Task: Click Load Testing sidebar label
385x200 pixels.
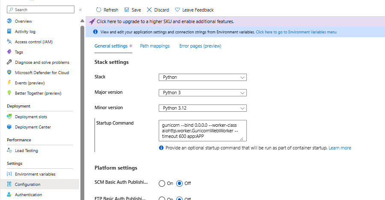Action: click(x=26, y=151)
